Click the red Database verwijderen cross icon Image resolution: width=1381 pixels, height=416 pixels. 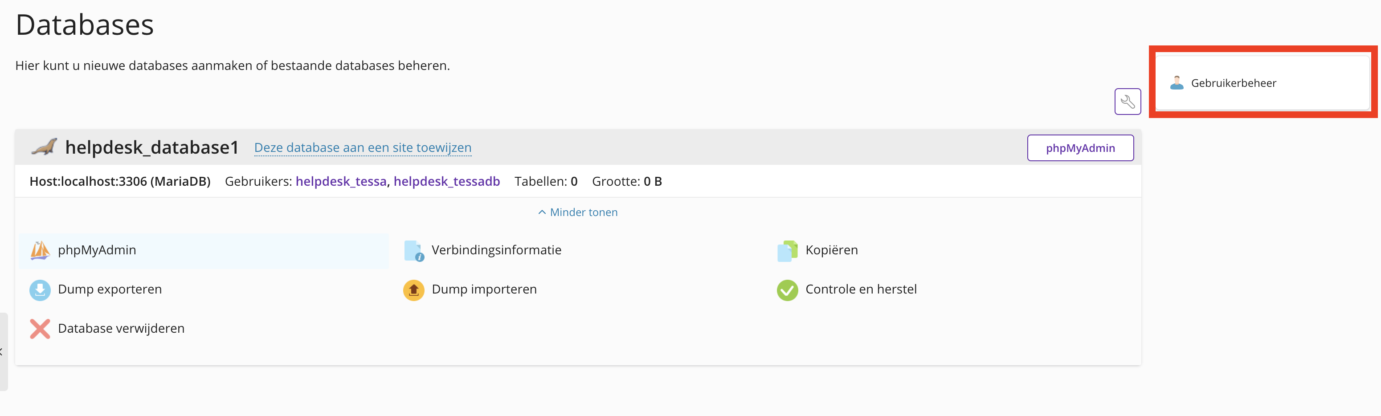pos(40,329)
